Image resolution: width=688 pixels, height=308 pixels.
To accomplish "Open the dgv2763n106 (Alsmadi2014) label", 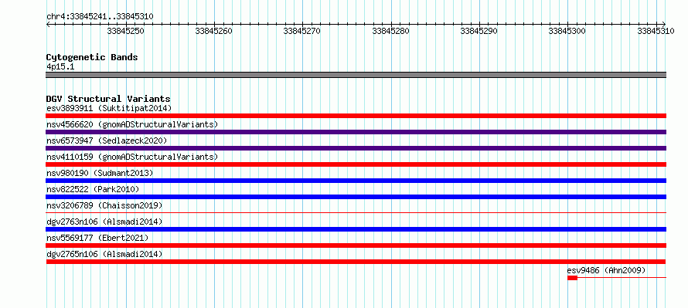I will (104, 222).
